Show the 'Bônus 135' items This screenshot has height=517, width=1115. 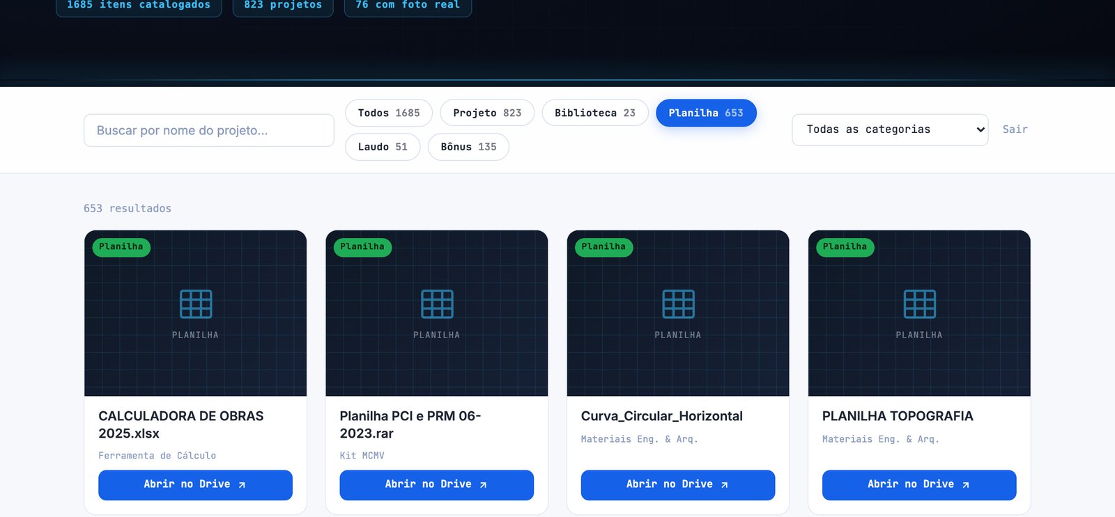[468, 147]
